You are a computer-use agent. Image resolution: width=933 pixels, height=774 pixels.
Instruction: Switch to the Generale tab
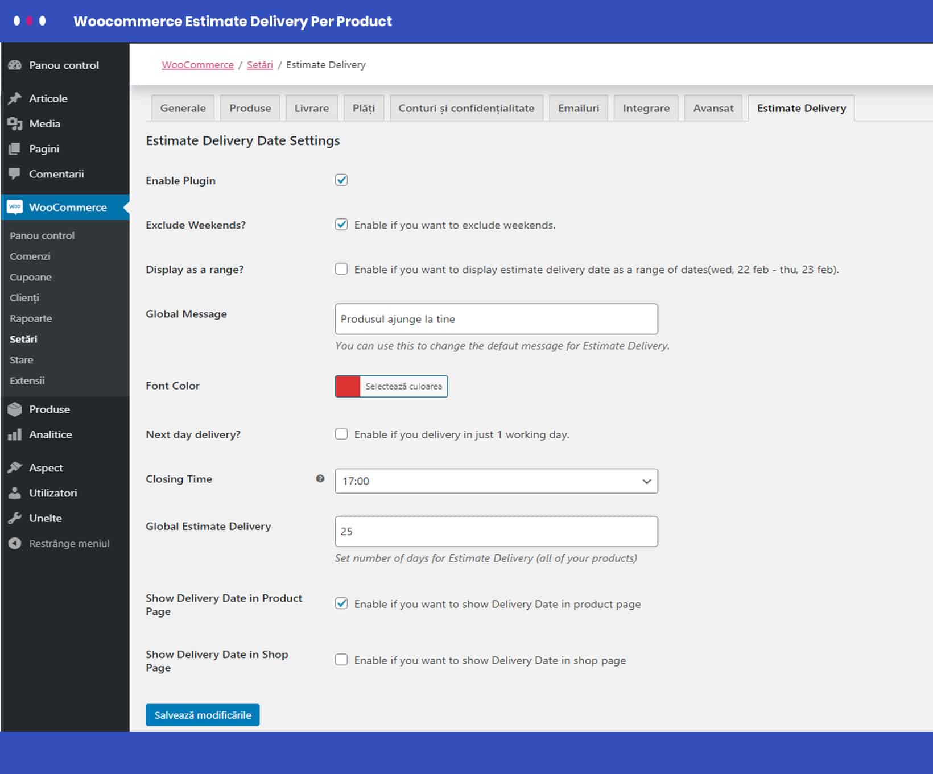(183, 108)
